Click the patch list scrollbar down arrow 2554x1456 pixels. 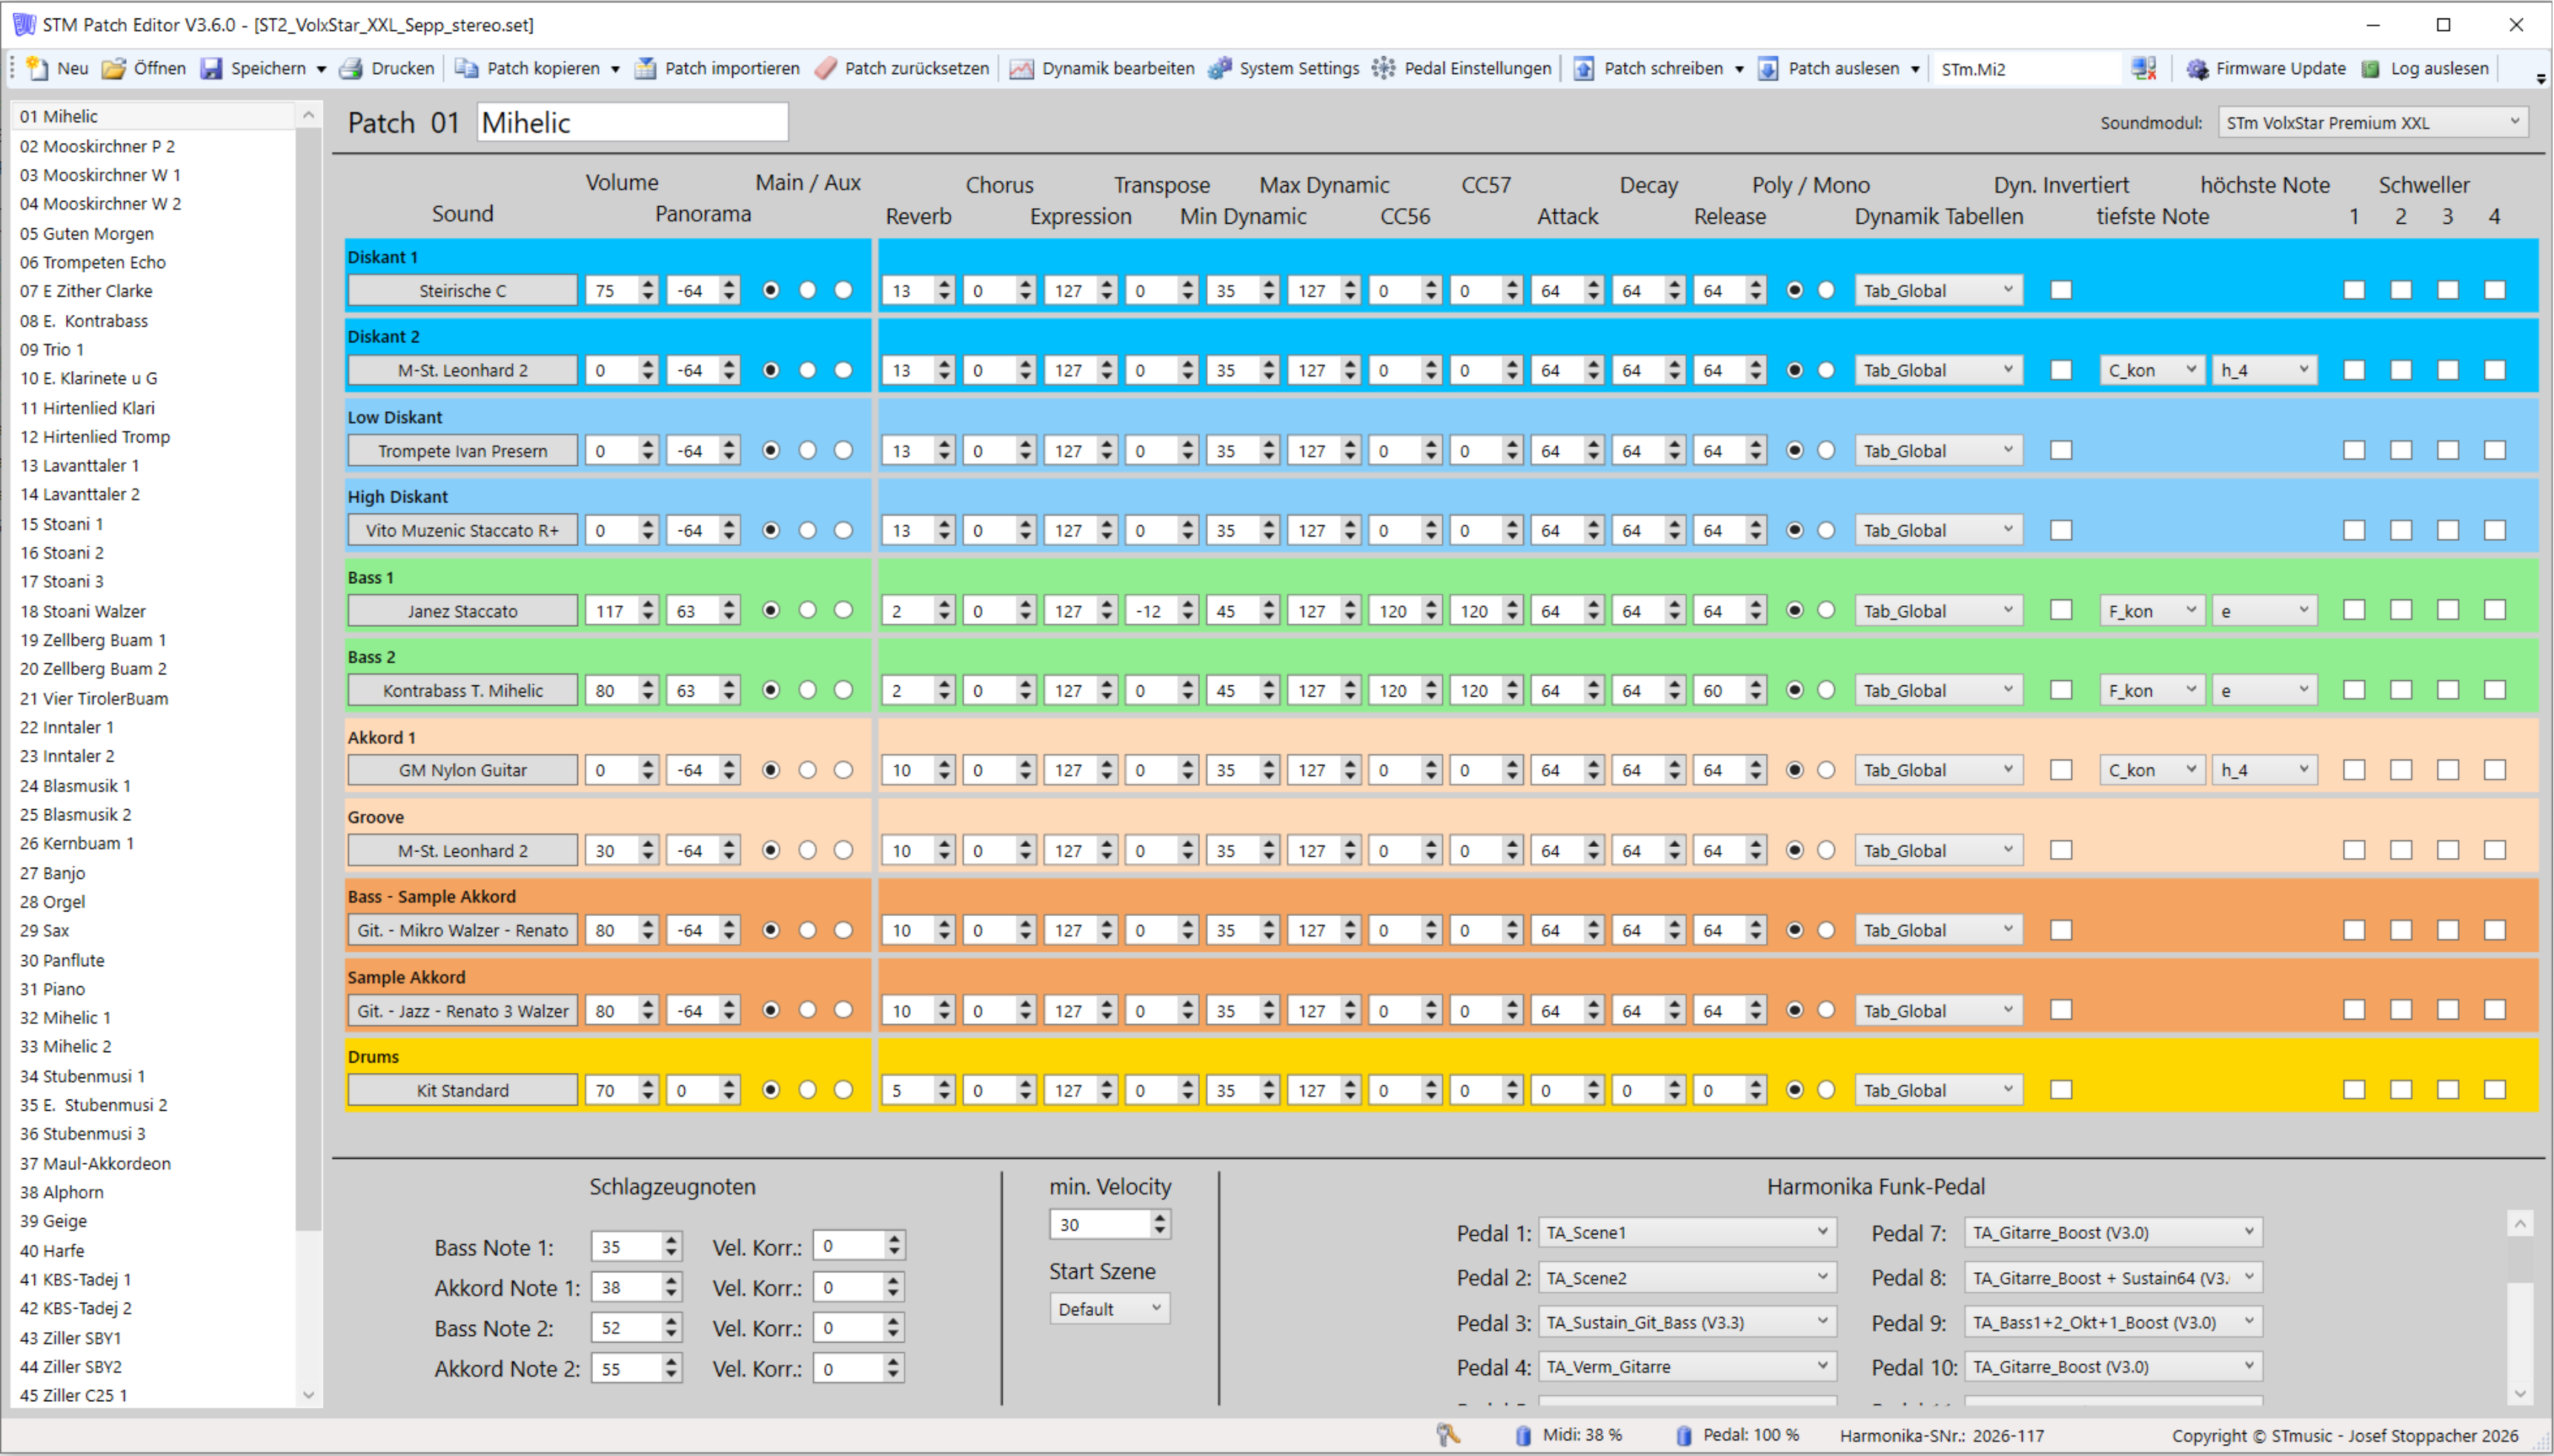click(x=308, y=1395)
